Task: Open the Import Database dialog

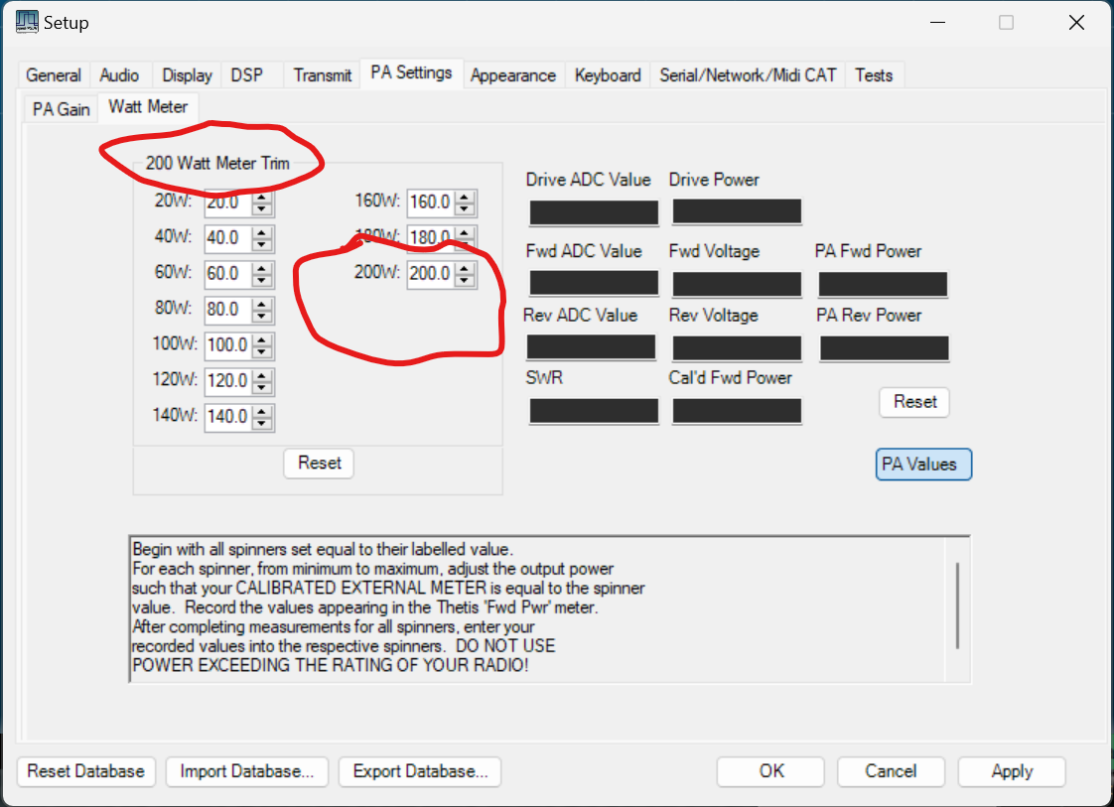Action: [246, 771]
